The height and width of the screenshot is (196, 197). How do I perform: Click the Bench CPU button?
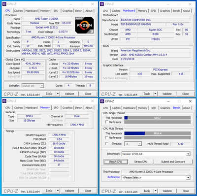coord(116,162)
